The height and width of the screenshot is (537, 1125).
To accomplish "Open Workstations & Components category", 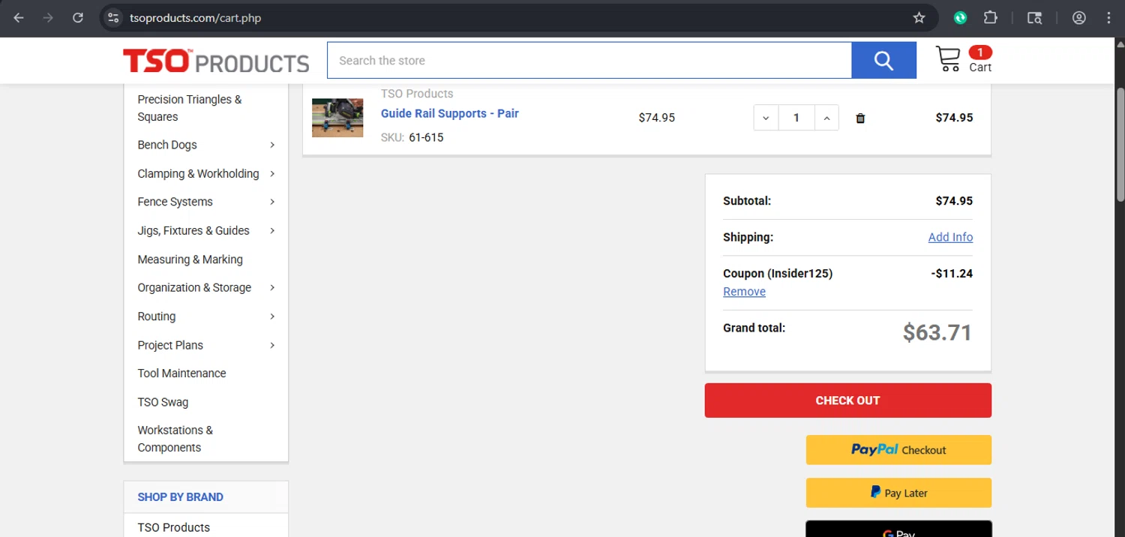I will point(175,439).
